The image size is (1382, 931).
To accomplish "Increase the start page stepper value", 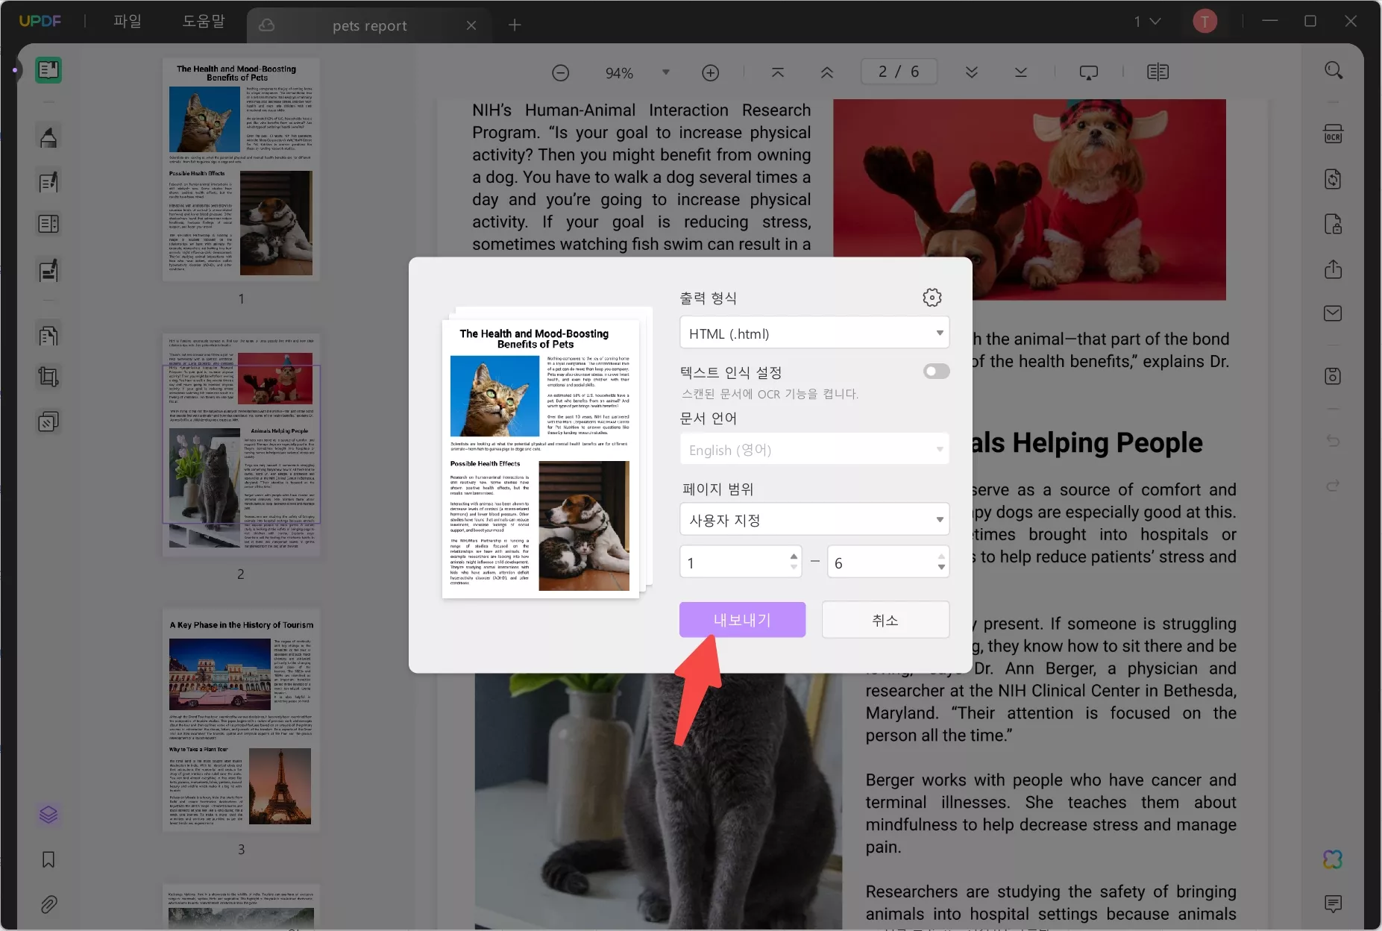I will tap(794, 557).
